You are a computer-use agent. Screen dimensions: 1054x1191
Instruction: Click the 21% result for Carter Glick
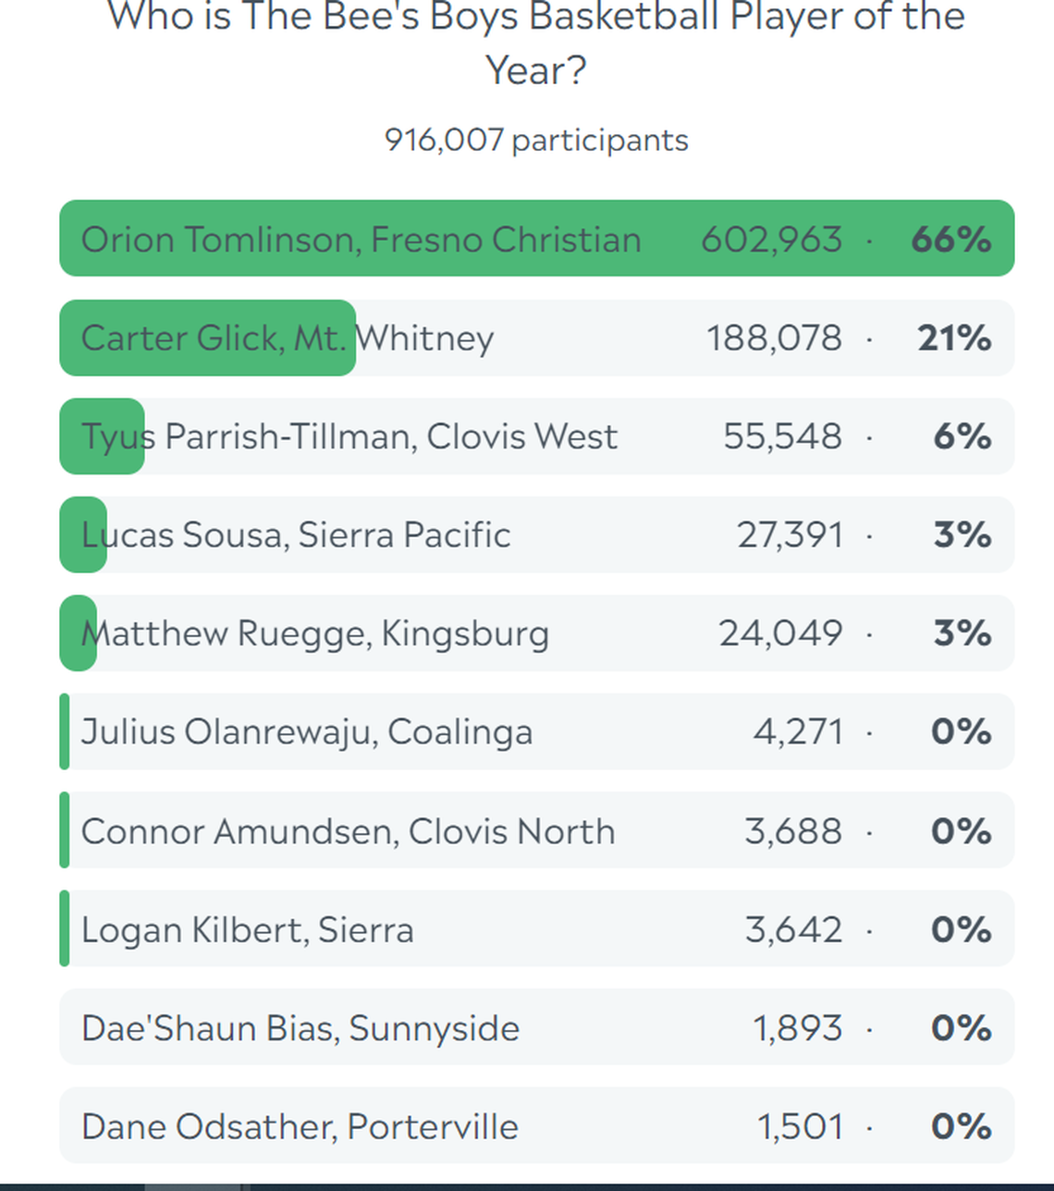(x=954, y=338)
